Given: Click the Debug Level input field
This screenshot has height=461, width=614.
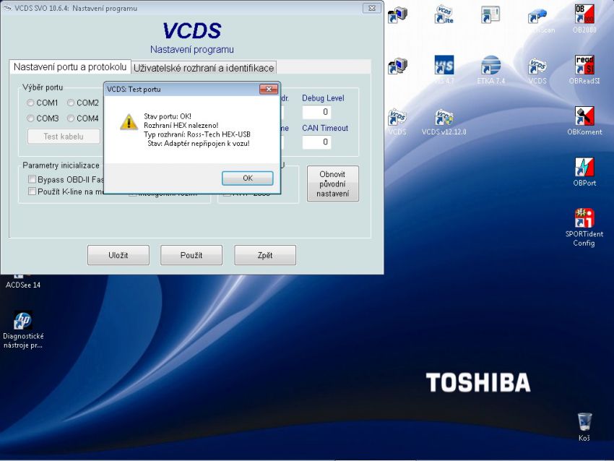Looking at the screenshot, I should (x=317, y=112).
